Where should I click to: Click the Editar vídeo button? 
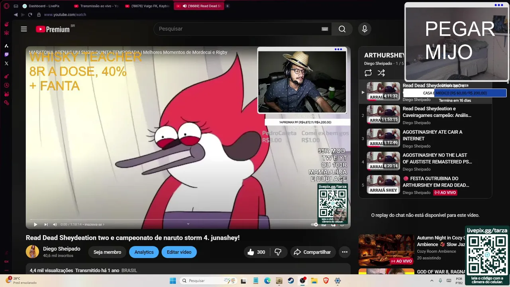click(179, 252)
